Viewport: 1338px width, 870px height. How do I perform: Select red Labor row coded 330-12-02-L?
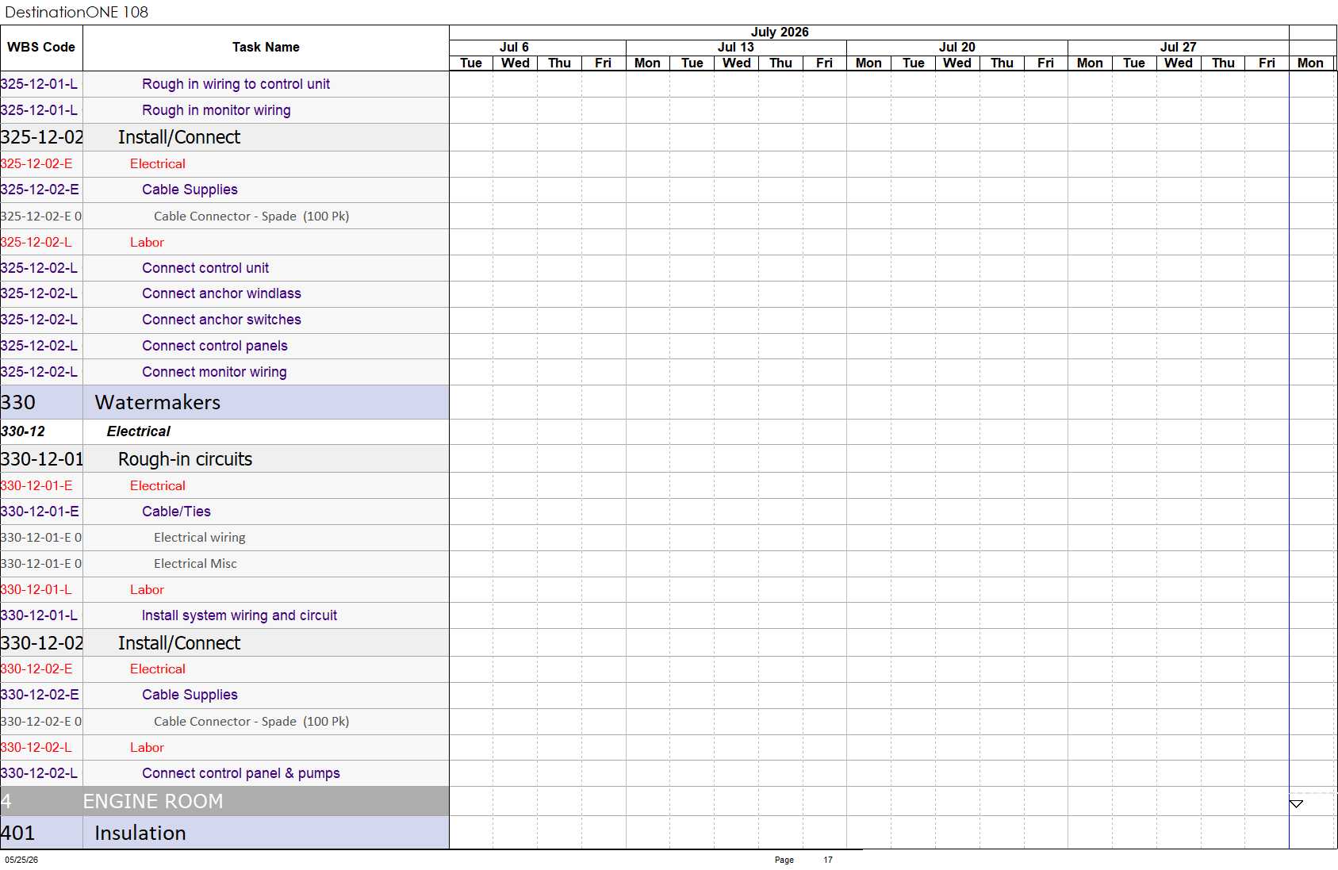[224, 747]
